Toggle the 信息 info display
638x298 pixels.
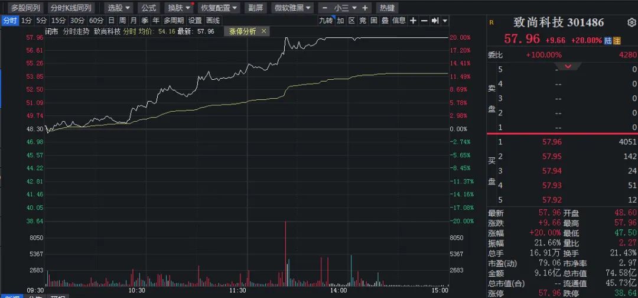[x=399, y=21]
